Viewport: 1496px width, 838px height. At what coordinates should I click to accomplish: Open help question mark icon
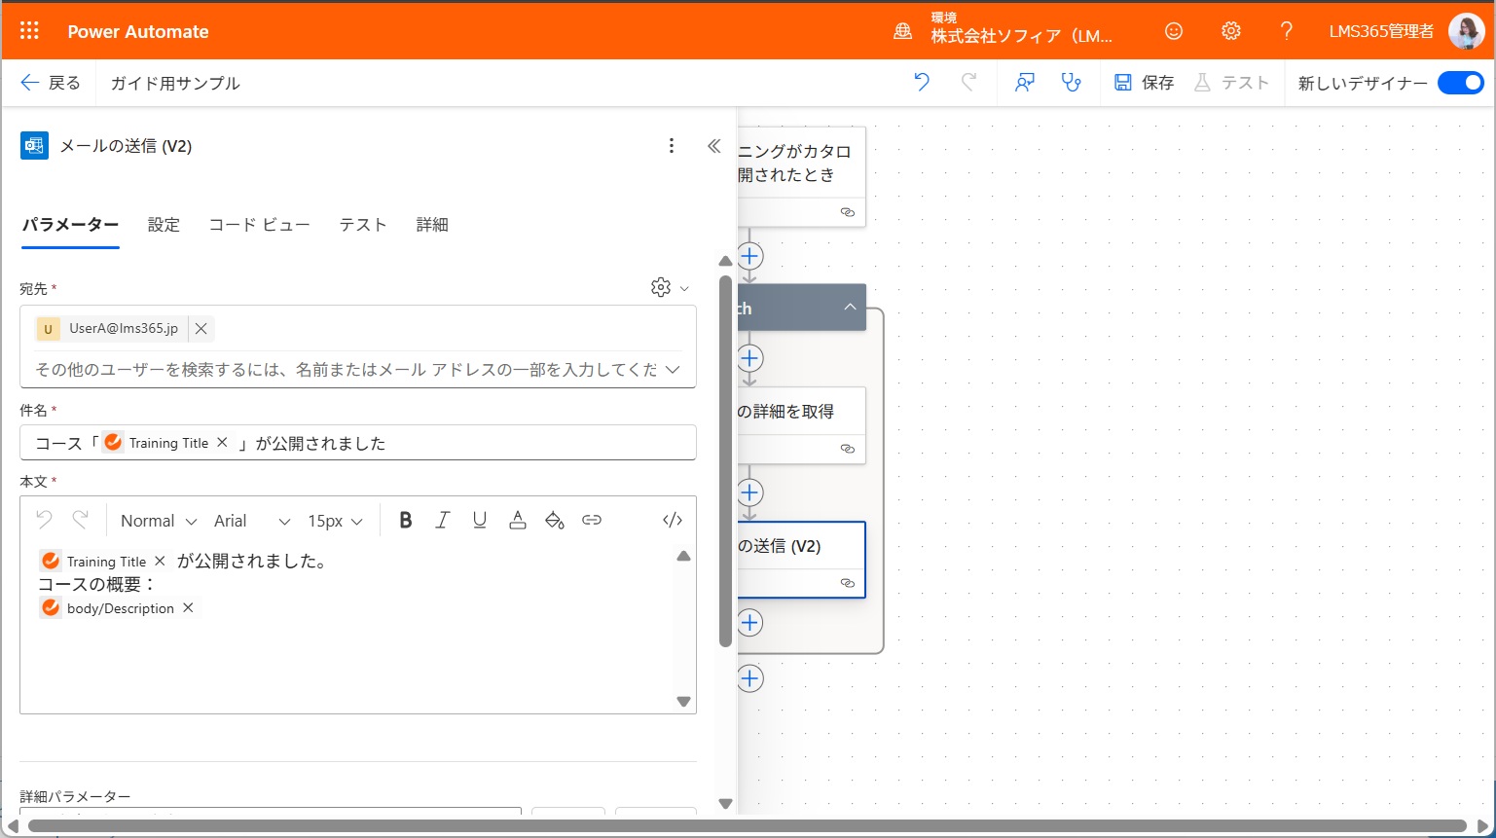[1287, 31]
